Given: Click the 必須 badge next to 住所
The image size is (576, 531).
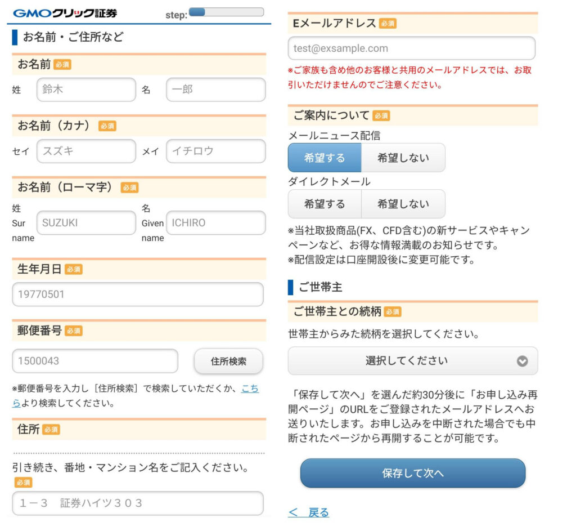Looking at the screenshot, I should 51,430.
